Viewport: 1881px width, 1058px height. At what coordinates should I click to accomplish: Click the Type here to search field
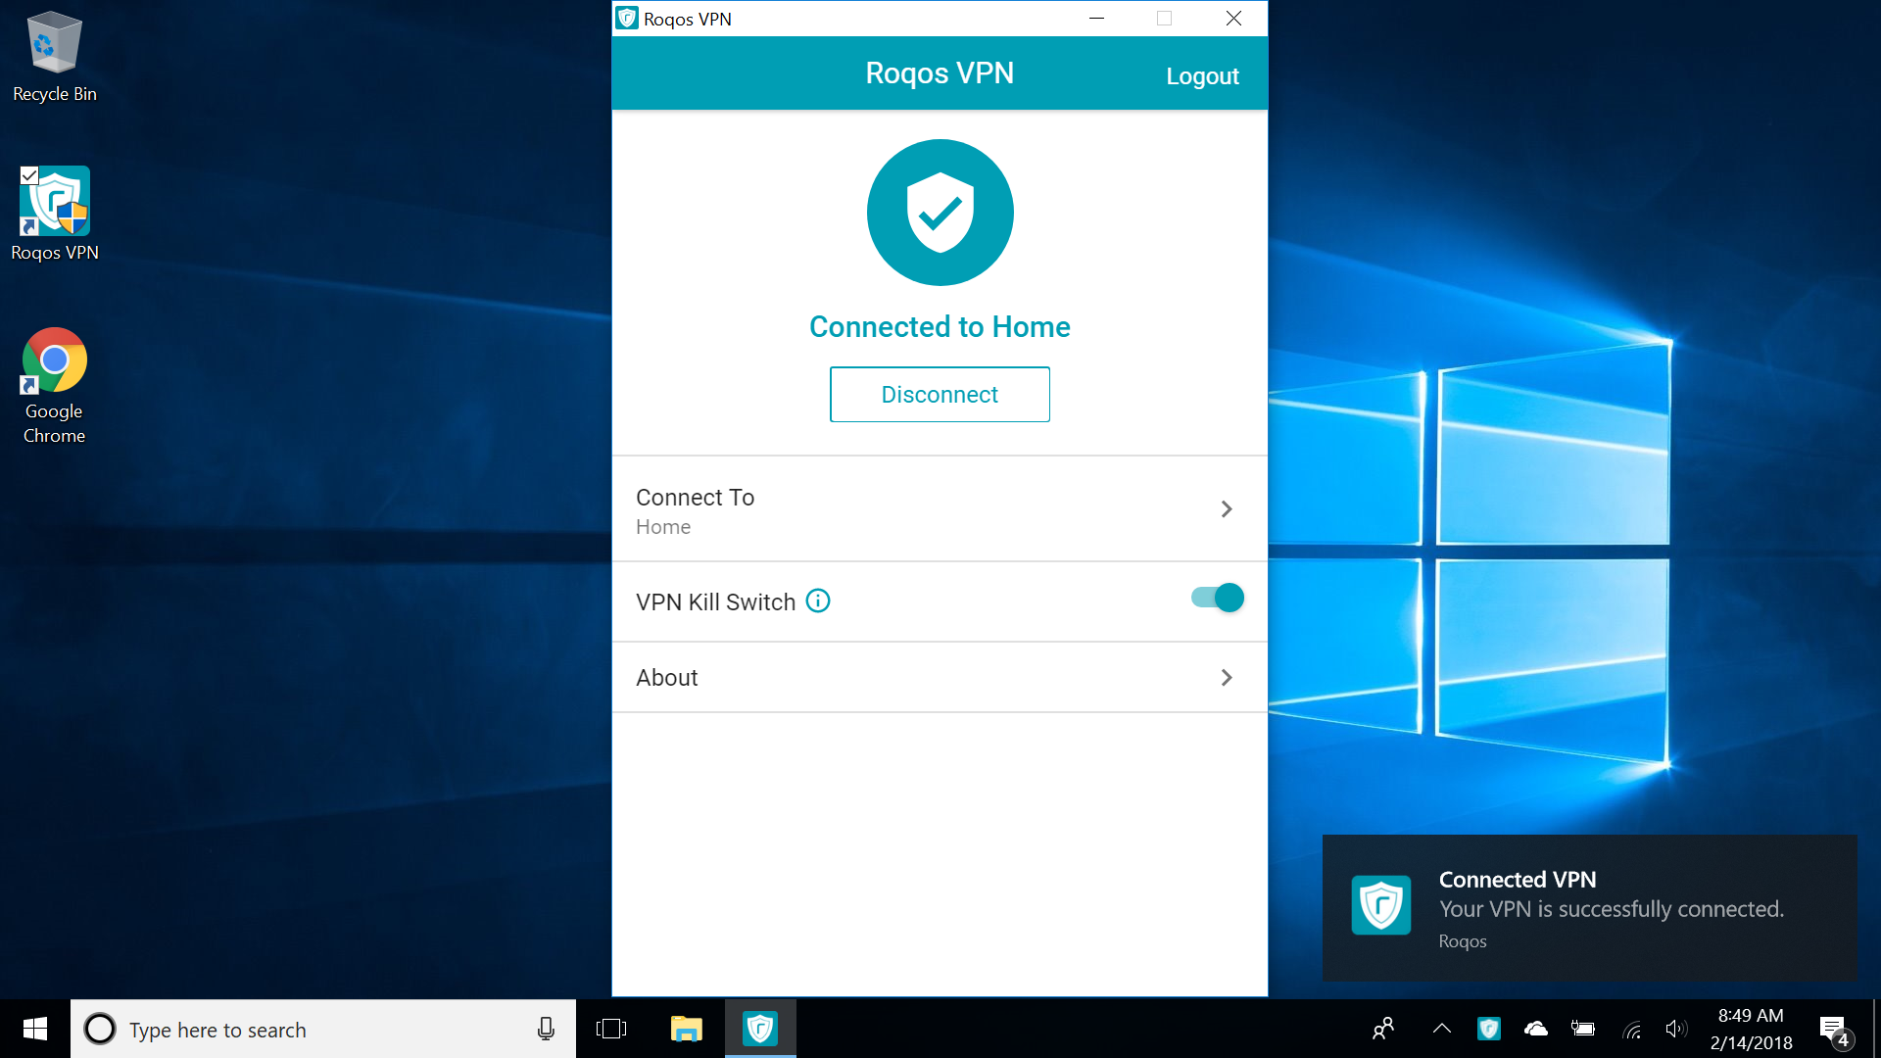click(323, 1029)
